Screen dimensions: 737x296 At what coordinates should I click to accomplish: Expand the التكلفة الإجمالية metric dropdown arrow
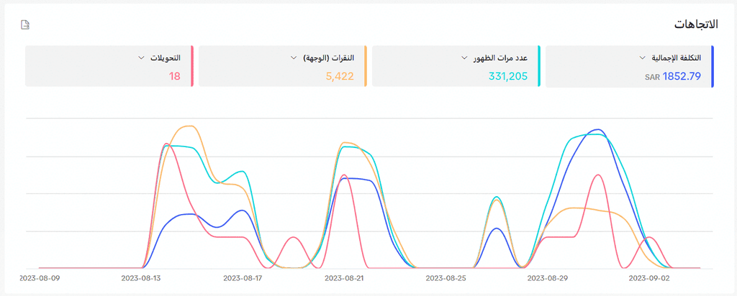(x=642, y=57)
